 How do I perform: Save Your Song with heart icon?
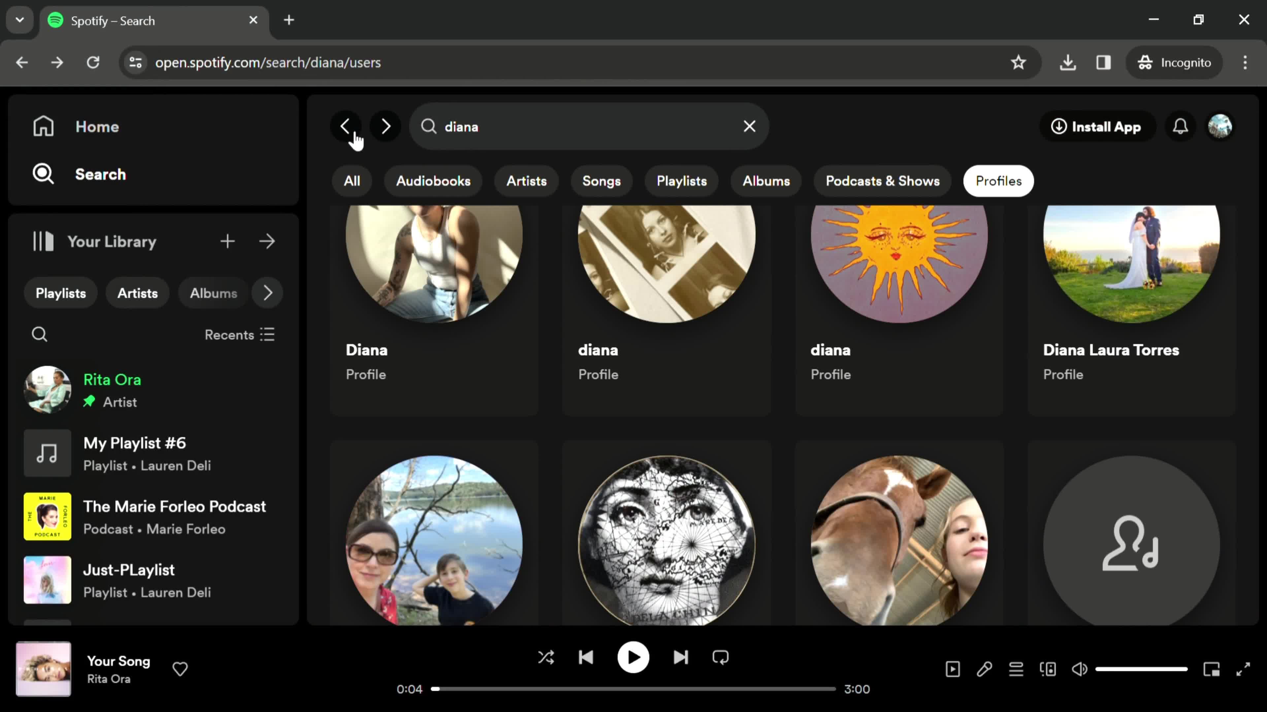click(180, 669)
